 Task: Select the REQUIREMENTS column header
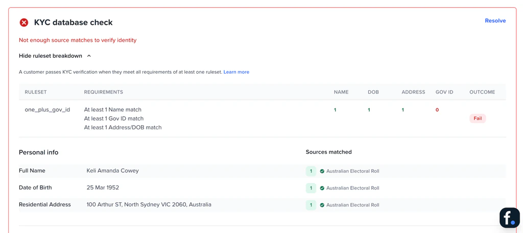(x=103, y=92)
